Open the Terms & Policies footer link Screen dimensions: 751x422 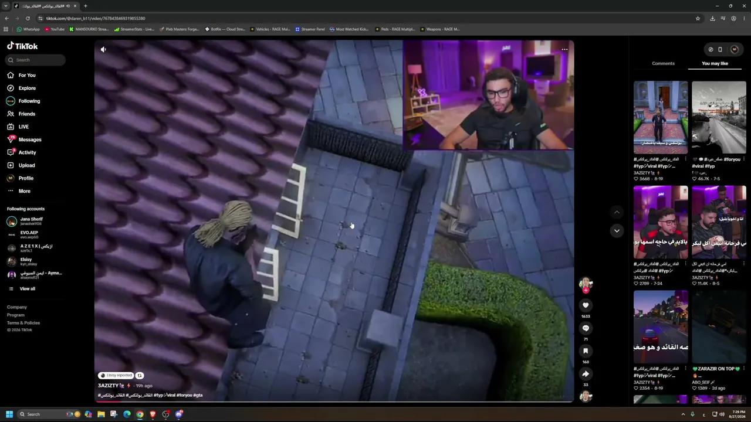pos(23,323)
